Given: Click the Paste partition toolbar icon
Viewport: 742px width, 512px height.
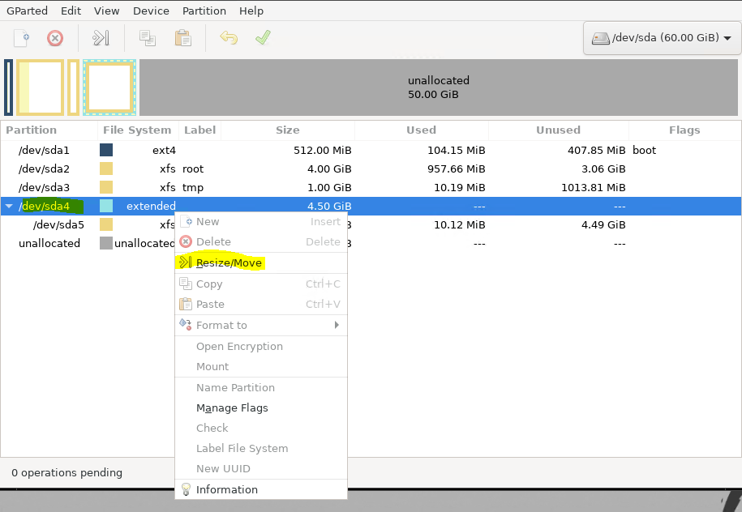Looking at the screenshot, I should [182, 38].
